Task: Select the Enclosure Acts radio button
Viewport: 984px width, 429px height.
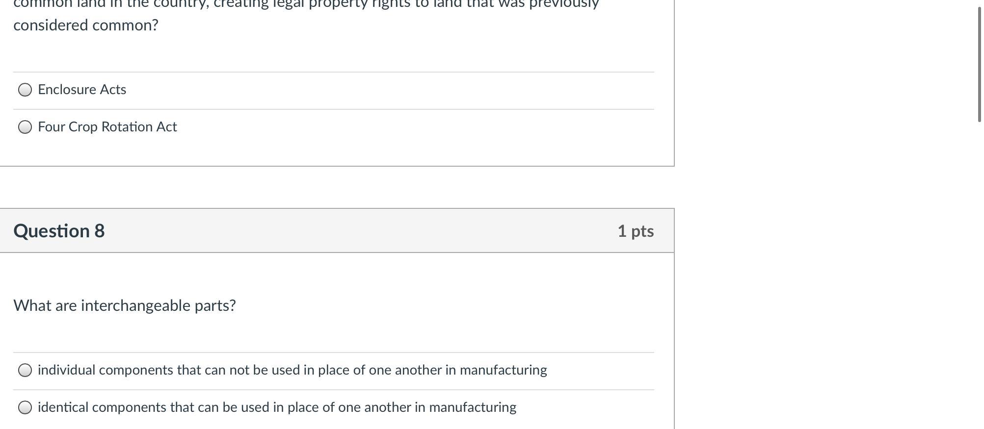Action: [x=25, y=90]
